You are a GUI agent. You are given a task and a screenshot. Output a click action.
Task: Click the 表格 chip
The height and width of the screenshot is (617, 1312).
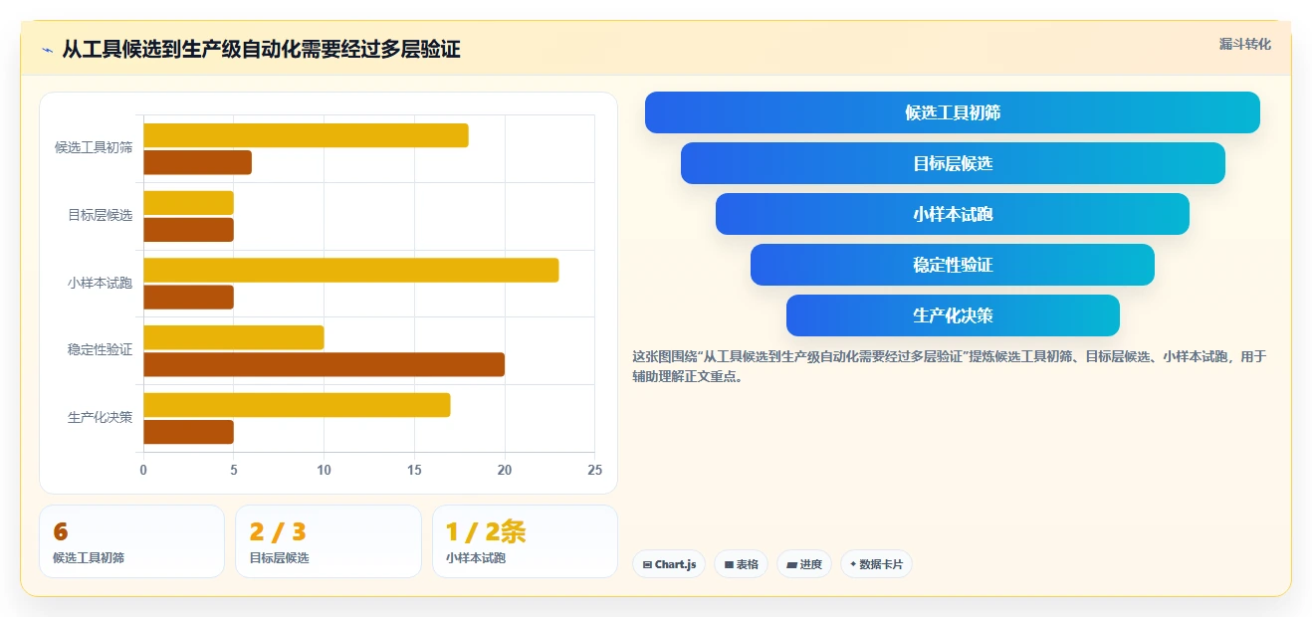click(741, 564)
